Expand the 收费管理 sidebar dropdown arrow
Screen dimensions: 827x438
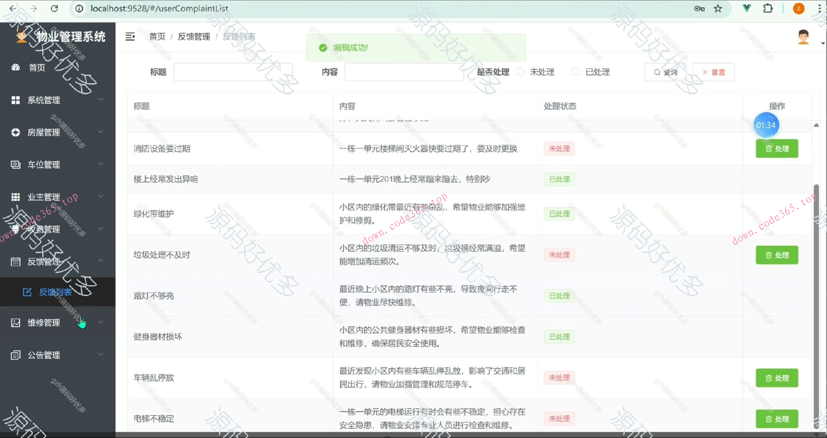(x=101, y=228)
